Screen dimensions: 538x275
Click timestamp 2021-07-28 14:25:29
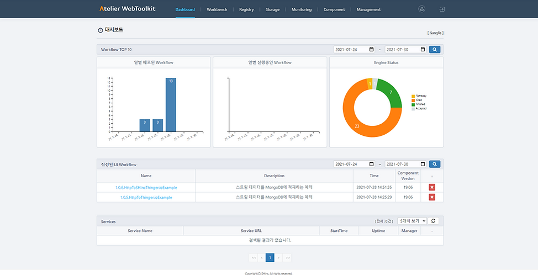[374, 198]
